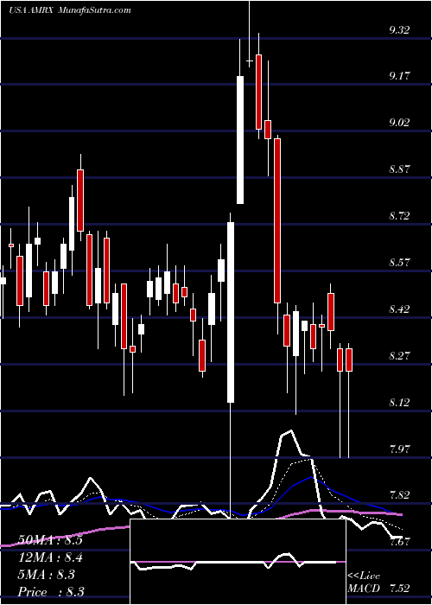Click the 9.17 price axis label
The width and height of the screenshot is (432, 605).
399,76
